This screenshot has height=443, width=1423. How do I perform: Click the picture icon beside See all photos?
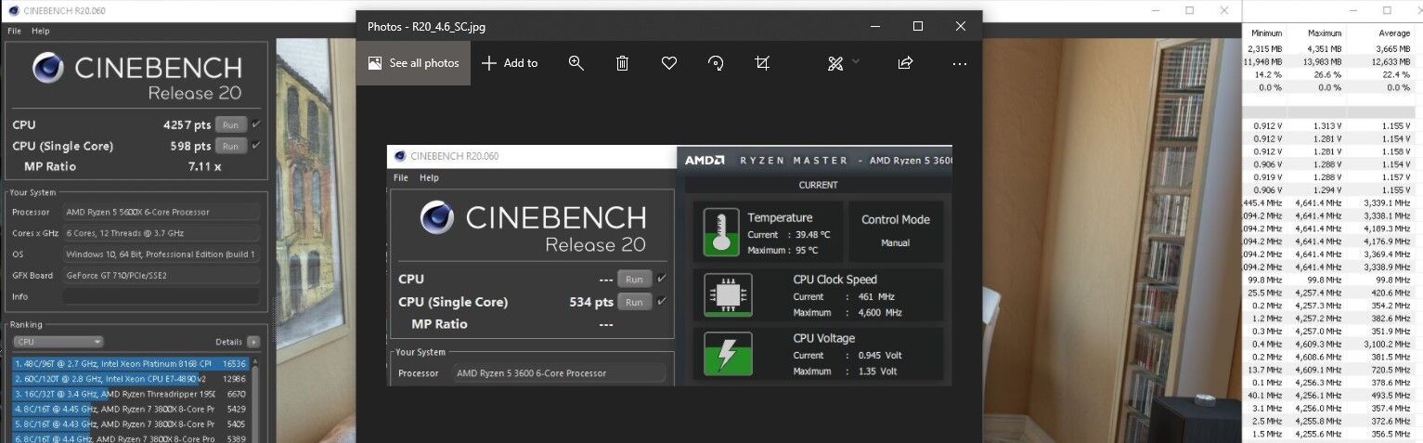pos(375,63)
